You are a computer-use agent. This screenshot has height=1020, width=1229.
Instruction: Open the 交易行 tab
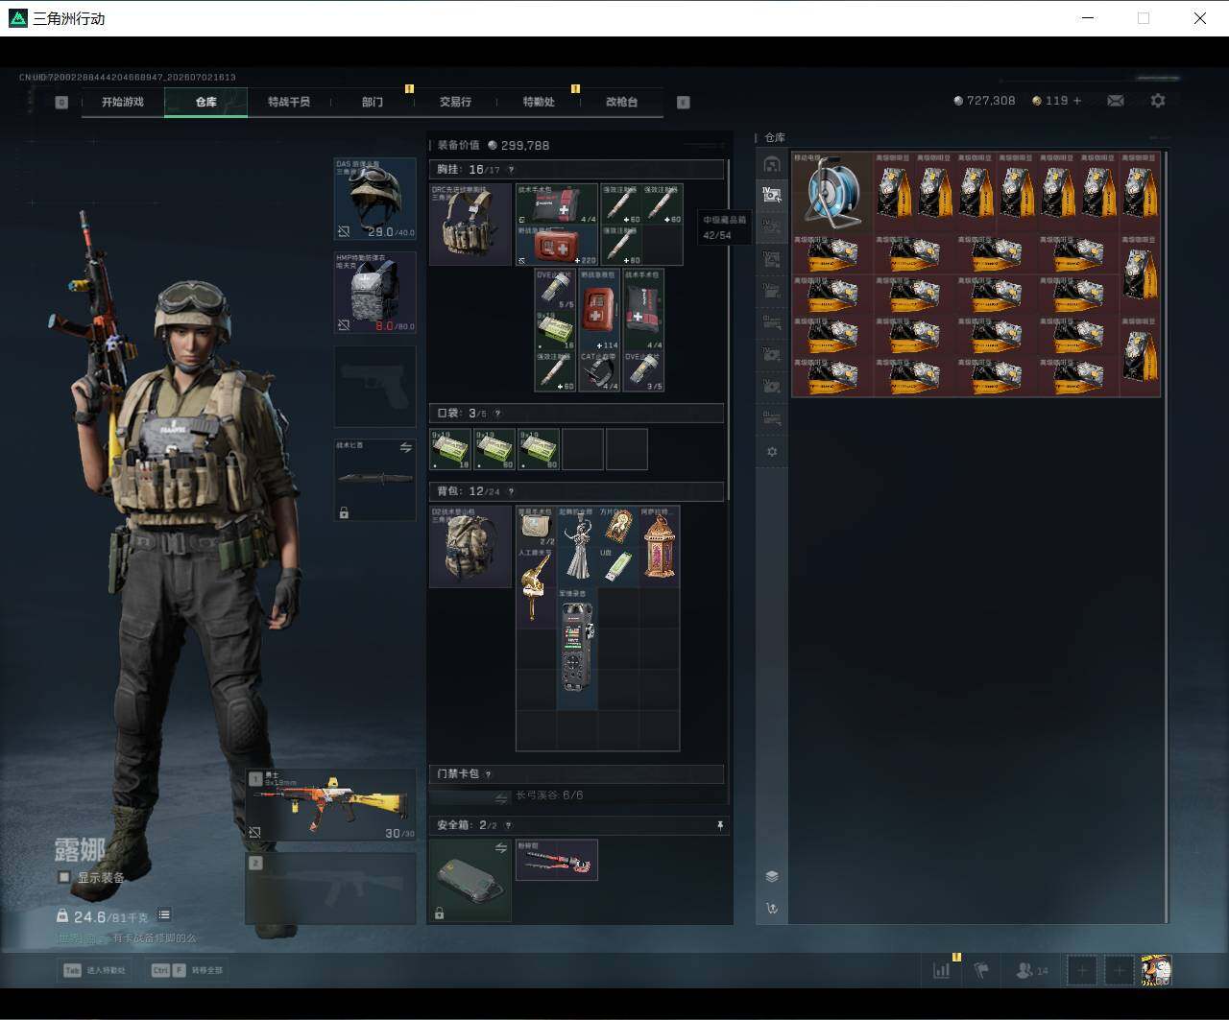point(455,102)
